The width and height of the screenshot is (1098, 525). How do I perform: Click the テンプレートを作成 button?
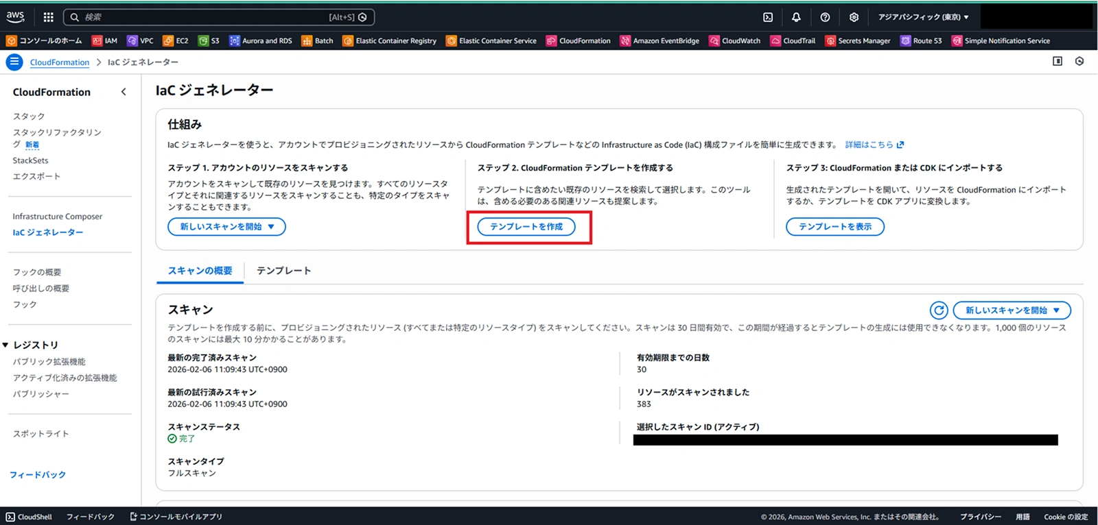tap(526, 227)
